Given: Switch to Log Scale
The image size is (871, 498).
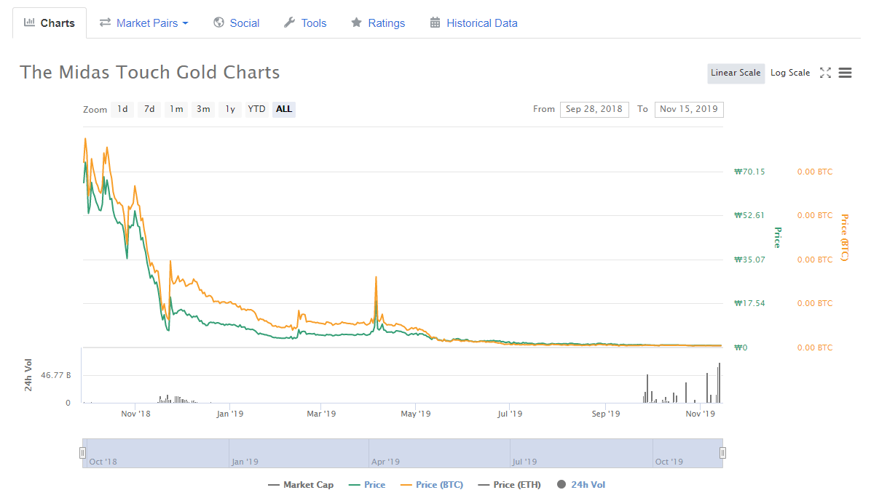Looking at the screenshot, I should click(x=789, y=73).
